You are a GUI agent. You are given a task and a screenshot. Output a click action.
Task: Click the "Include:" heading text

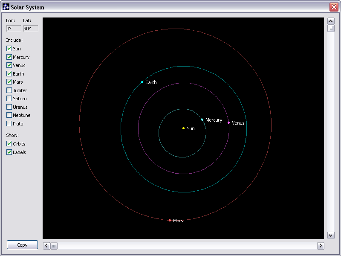[14, 40]
